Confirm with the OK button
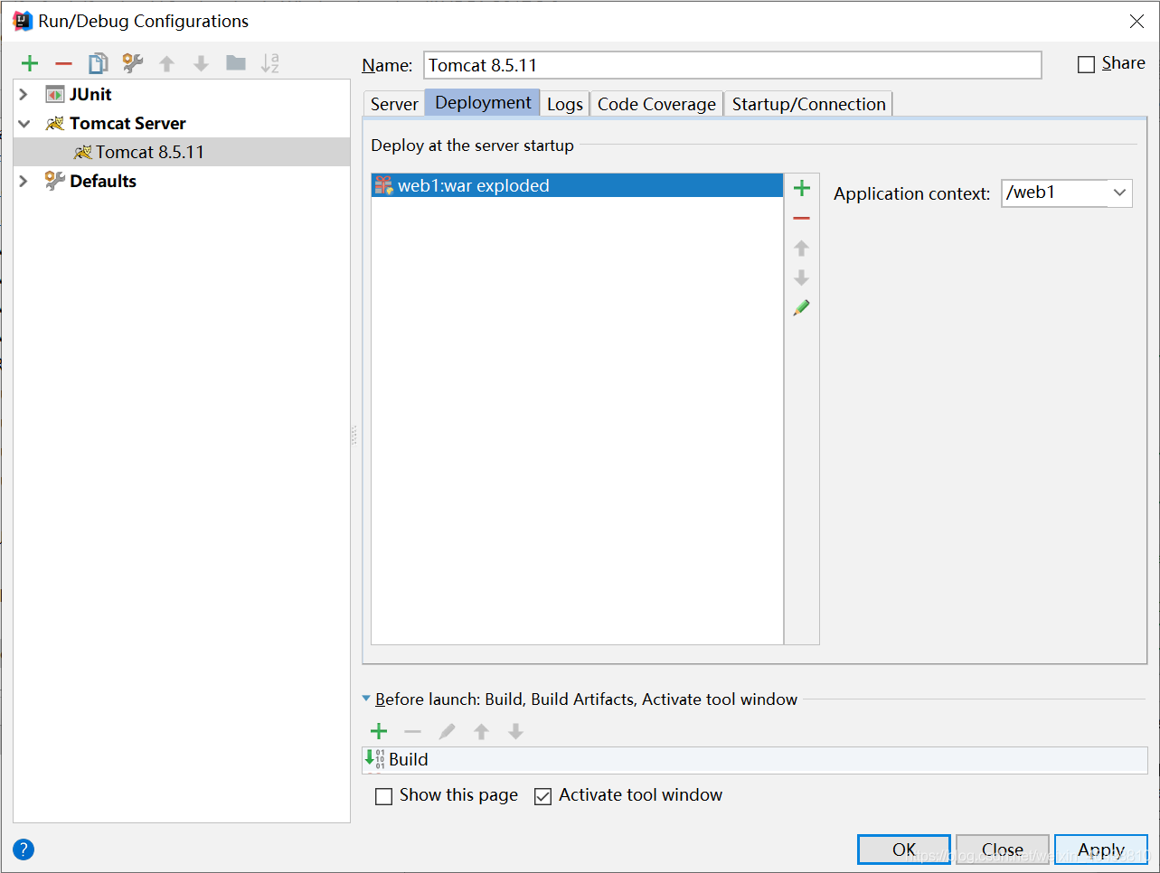1160x873 pixels. (x=904, y=850)
